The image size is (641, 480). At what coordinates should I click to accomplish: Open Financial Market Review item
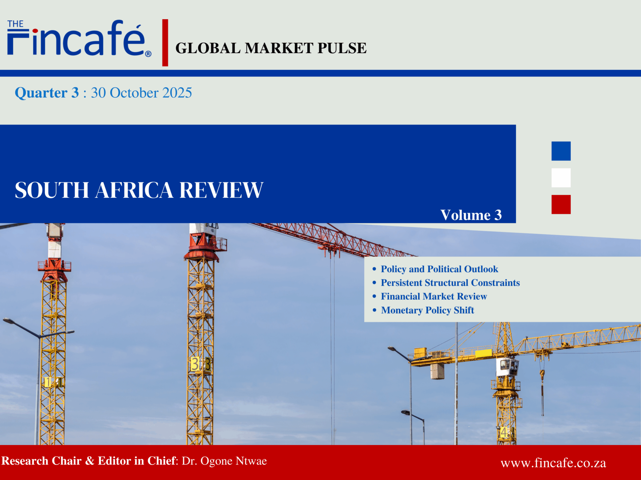tap(434, 296)
